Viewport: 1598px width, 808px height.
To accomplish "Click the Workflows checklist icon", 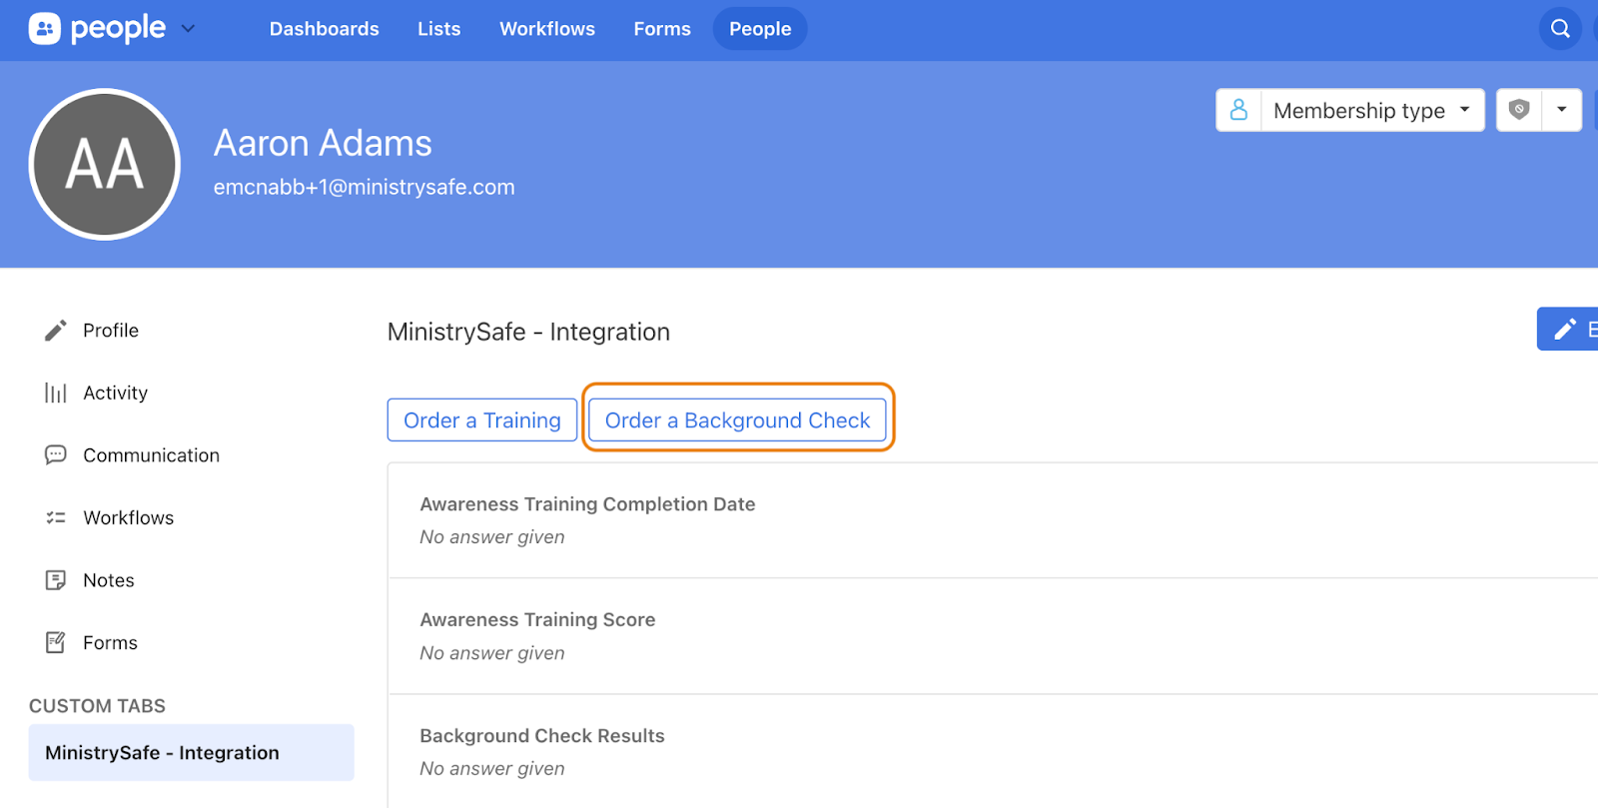I will tap(56, 517).
